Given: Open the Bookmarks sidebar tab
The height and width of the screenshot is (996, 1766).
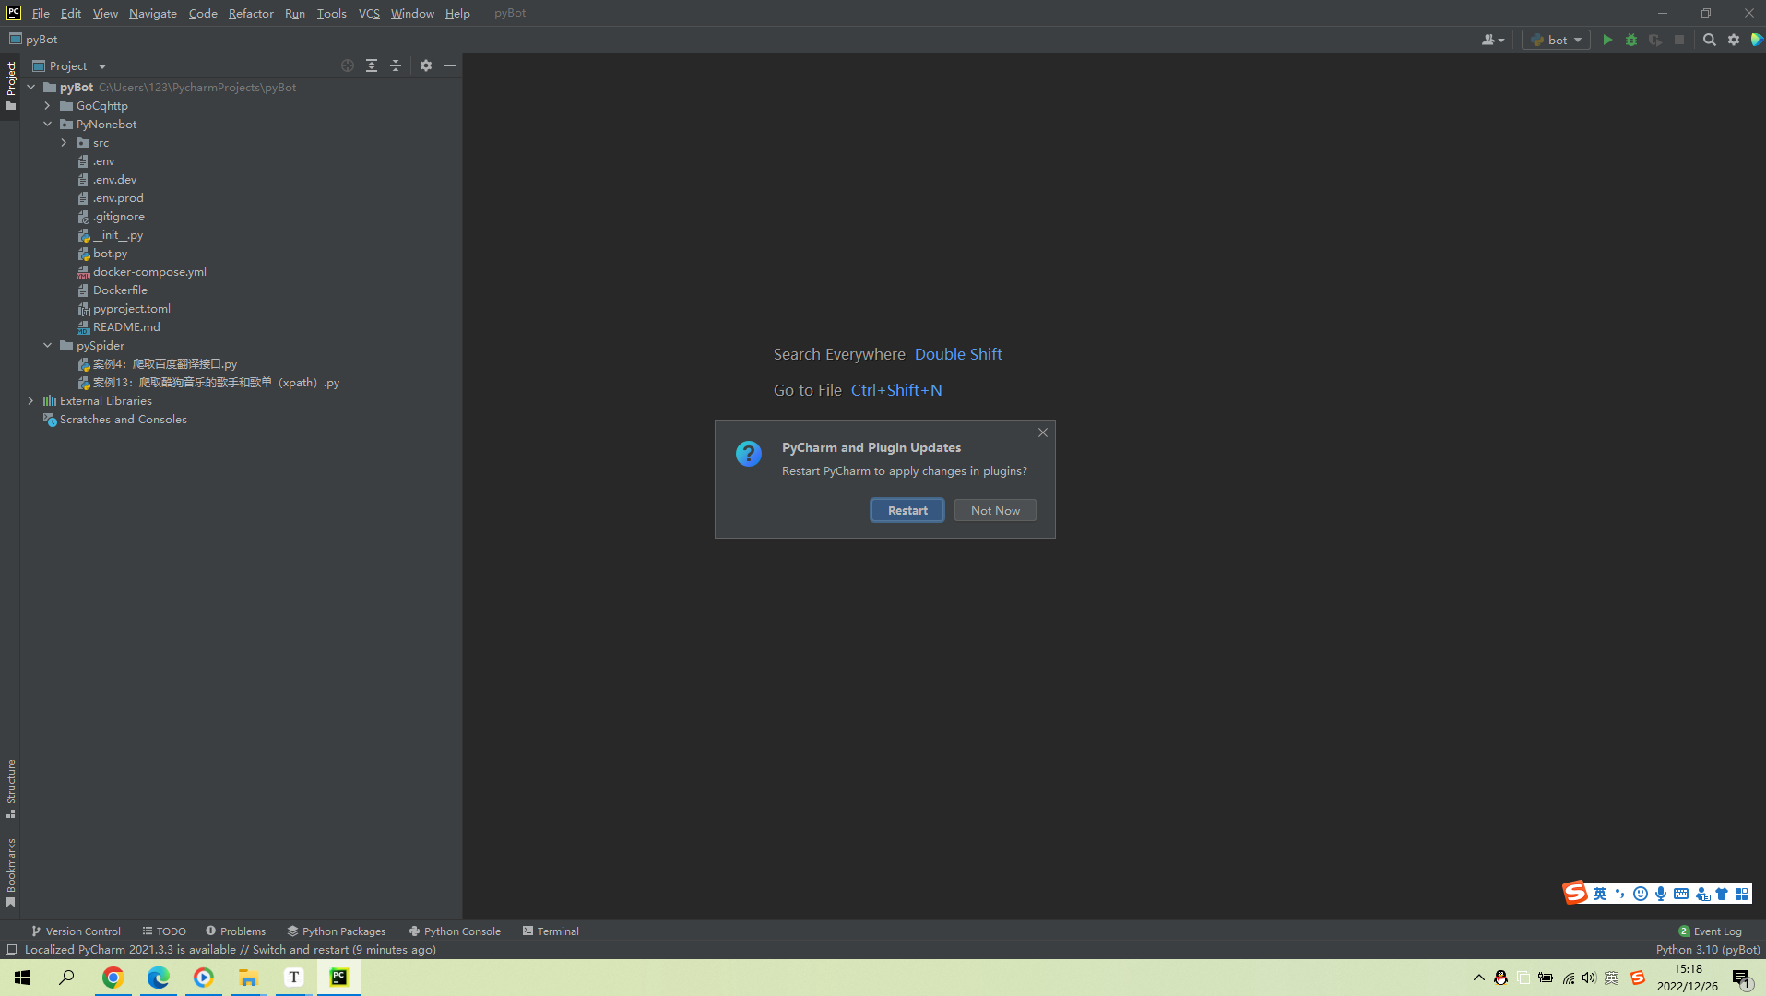Looking at the screenshot, I should pyautogui.click(x=10, y=872).
